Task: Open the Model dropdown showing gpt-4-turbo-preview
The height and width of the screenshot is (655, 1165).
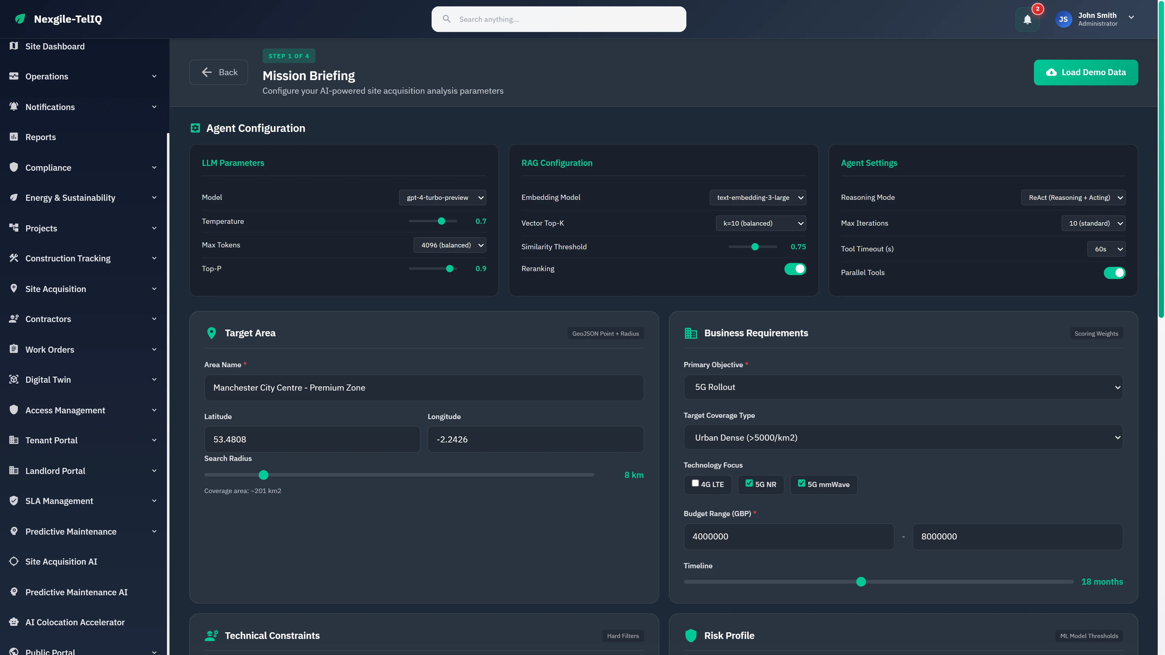Action: coord(442,197)
